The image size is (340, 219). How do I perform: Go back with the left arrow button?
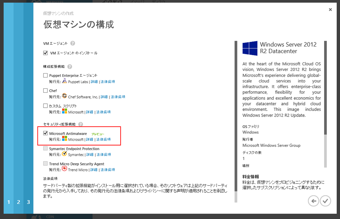(313, 201)
